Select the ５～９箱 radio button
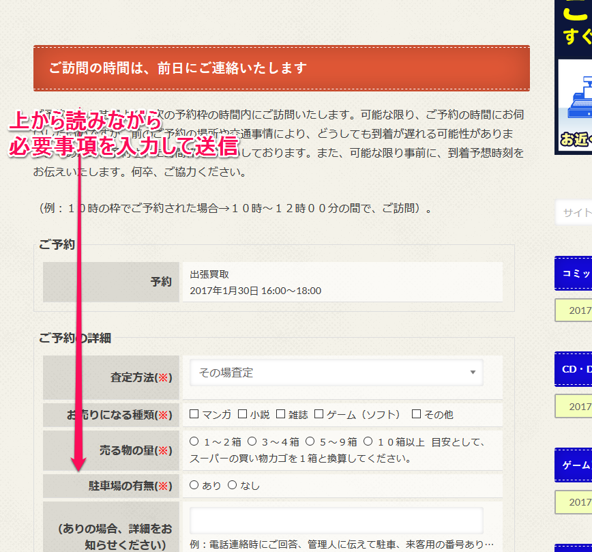The height and width of the screenshot is (552, 592). [310, 441]
